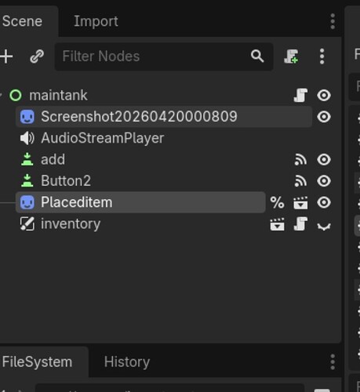The height and width of the screenshot is (392, 360).
Task: Open the script attached to maintank
Action: 300,95
